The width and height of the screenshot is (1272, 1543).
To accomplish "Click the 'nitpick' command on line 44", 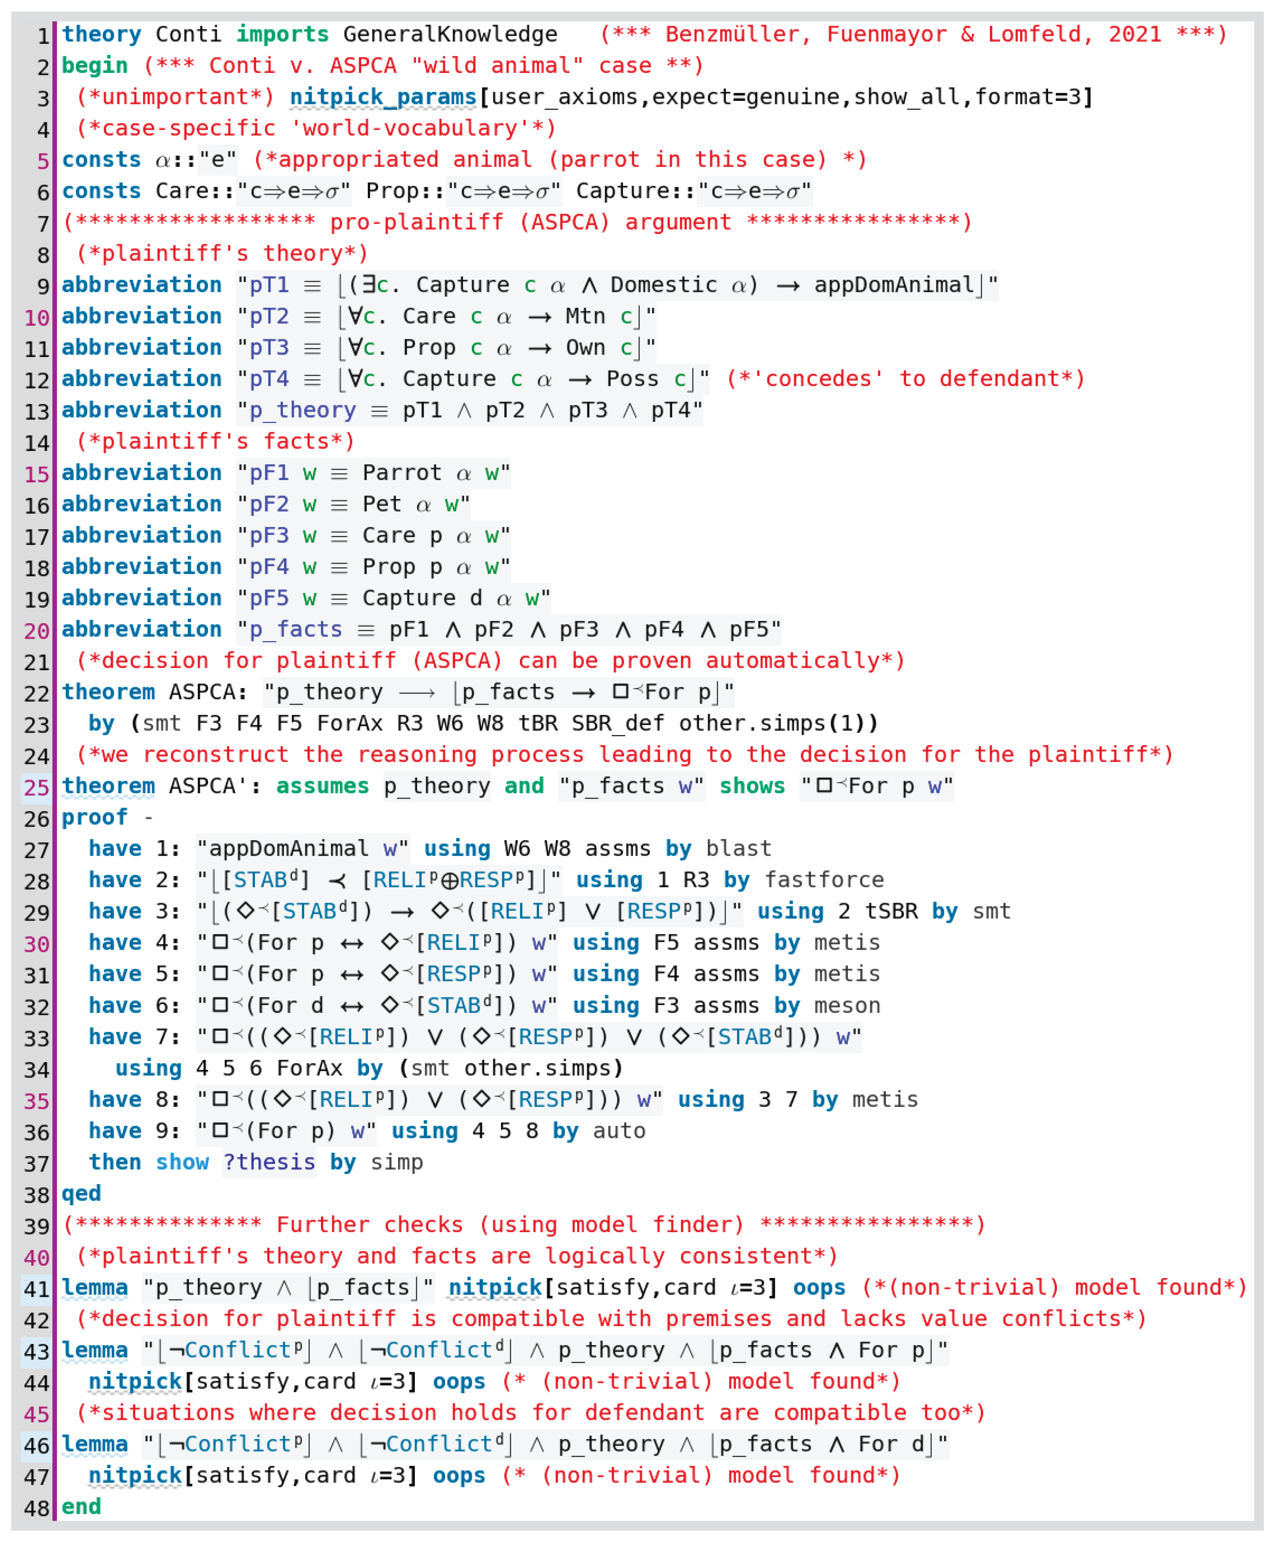I will click(x=135, y=1382).
